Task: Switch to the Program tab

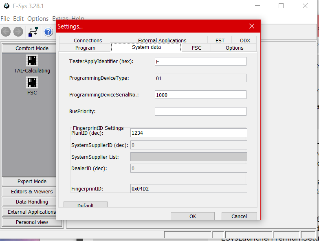Action: click(x=85, y=48)
